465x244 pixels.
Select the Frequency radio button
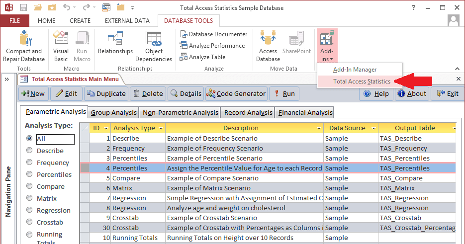[30, 163]
